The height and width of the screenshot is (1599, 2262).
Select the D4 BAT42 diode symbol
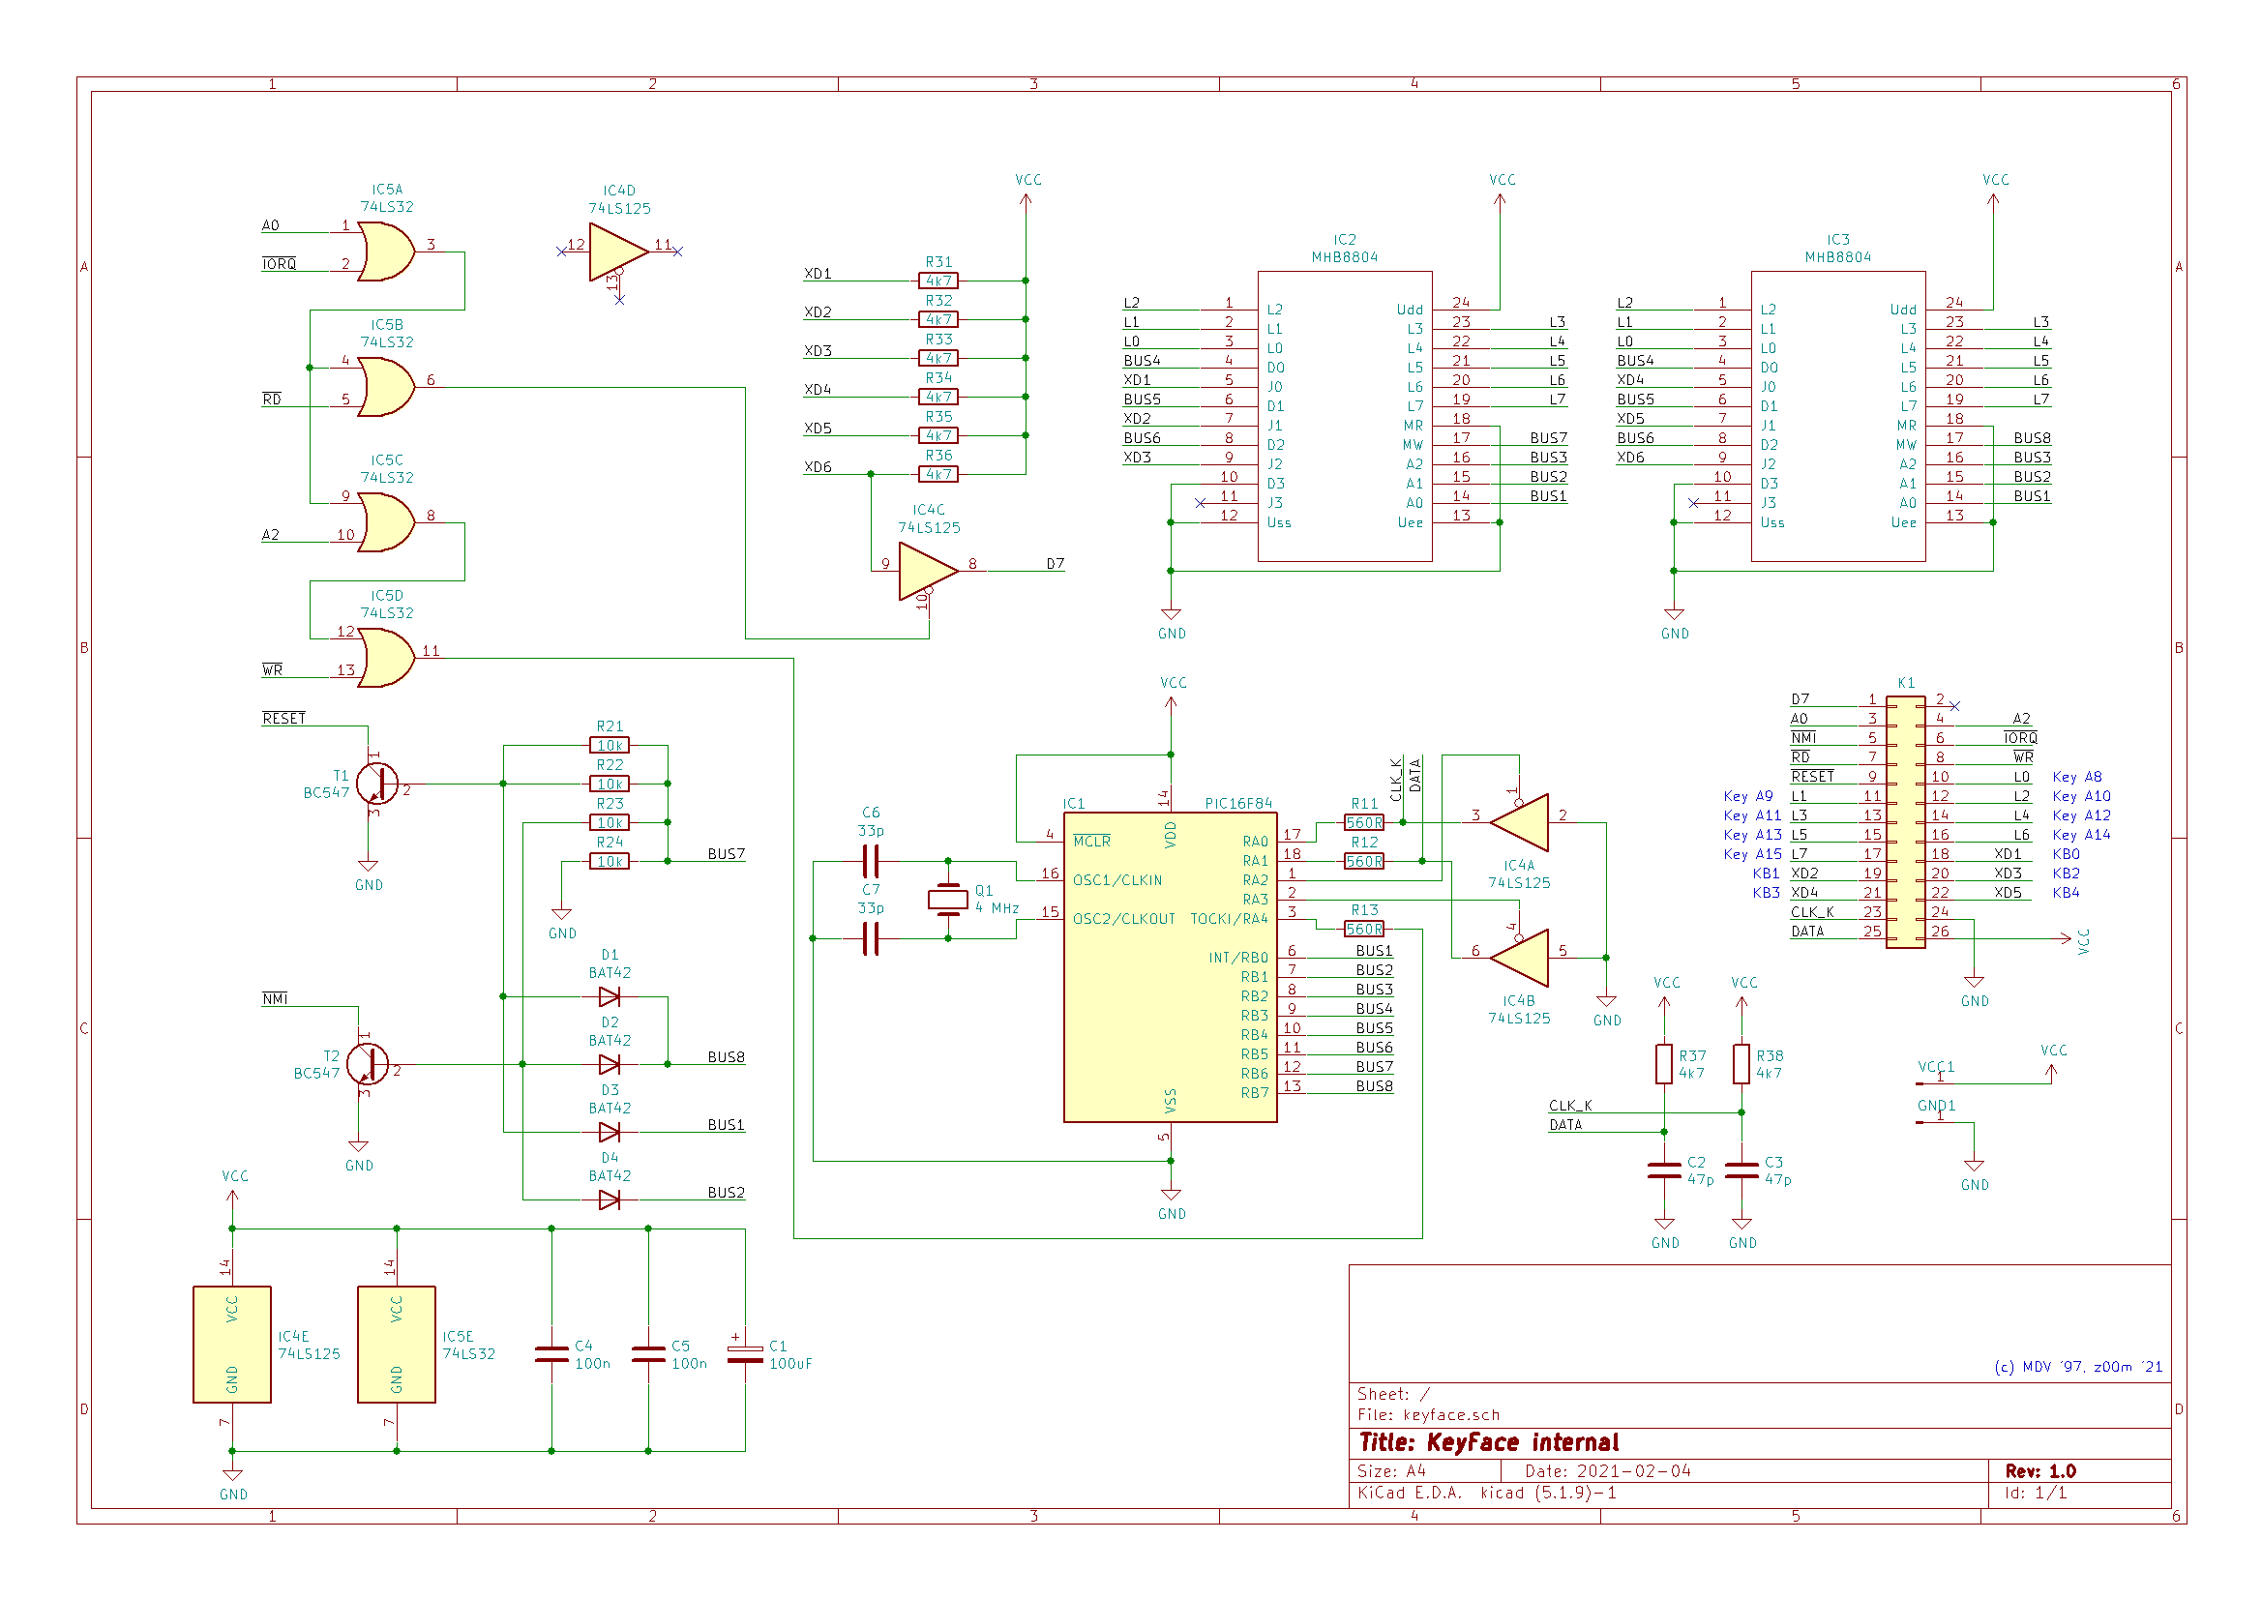click(610, 1200)
